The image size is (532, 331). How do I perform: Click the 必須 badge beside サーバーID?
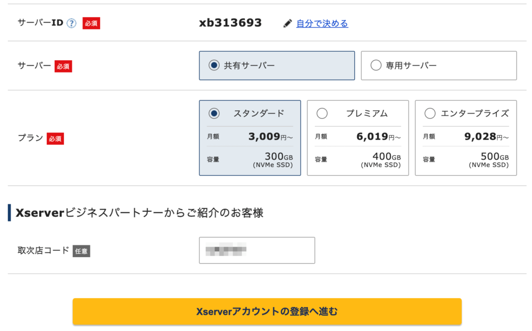click(x=92, y=23)
